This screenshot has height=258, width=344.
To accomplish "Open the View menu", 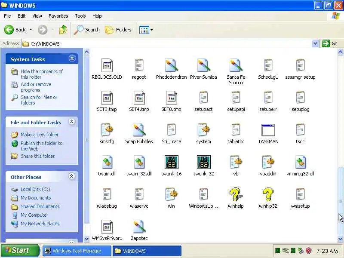I will coord(37,16).
